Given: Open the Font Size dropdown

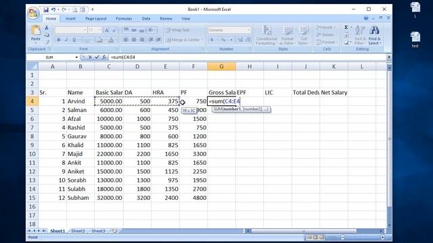Looking at the screenshot, I should [99, 30].
